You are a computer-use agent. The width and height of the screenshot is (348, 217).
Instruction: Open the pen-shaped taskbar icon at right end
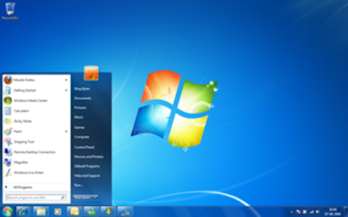click(126, 212)
